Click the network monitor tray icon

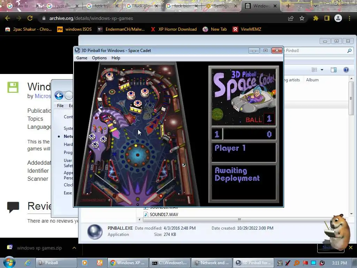click(313, 263)
